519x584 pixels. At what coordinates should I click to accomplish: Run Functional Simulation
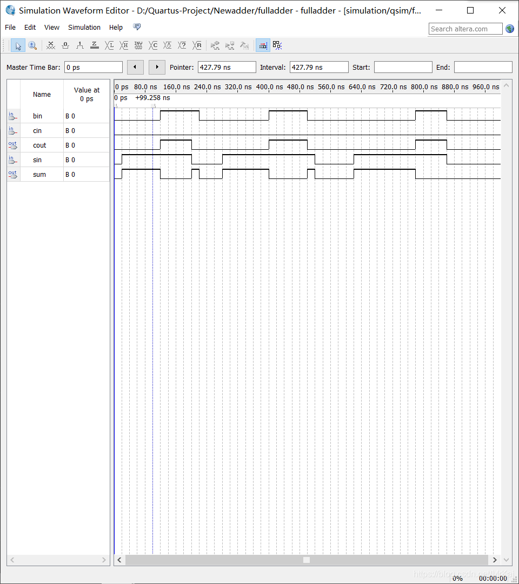215,46
